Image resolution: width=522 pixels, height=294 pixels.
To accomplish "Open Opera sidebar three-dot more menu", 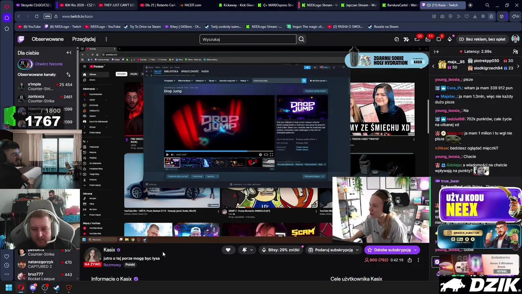I will (7, 274).
